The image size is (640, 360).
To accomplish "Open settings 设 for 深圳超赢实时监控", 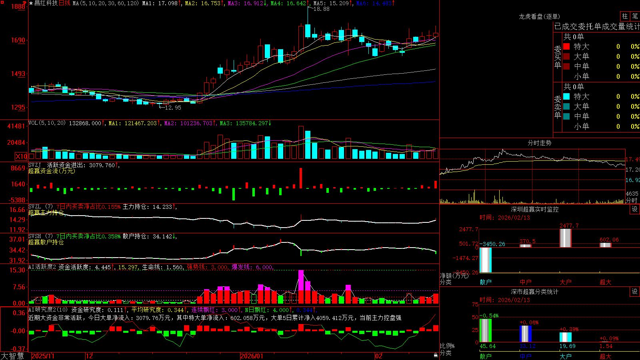I will tap(635, 209).
